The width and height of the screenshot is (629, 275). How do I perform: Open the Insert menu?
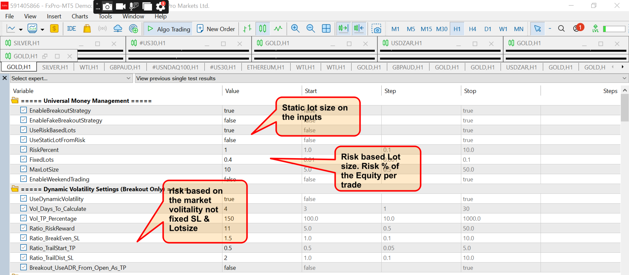pos(54,16)
